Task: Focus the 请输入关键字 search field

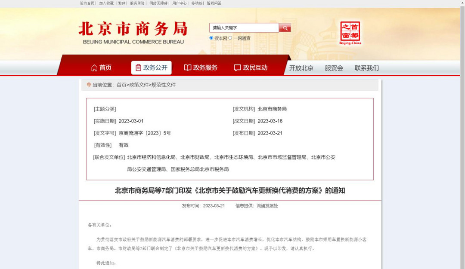Action: [x=244, y=28]
